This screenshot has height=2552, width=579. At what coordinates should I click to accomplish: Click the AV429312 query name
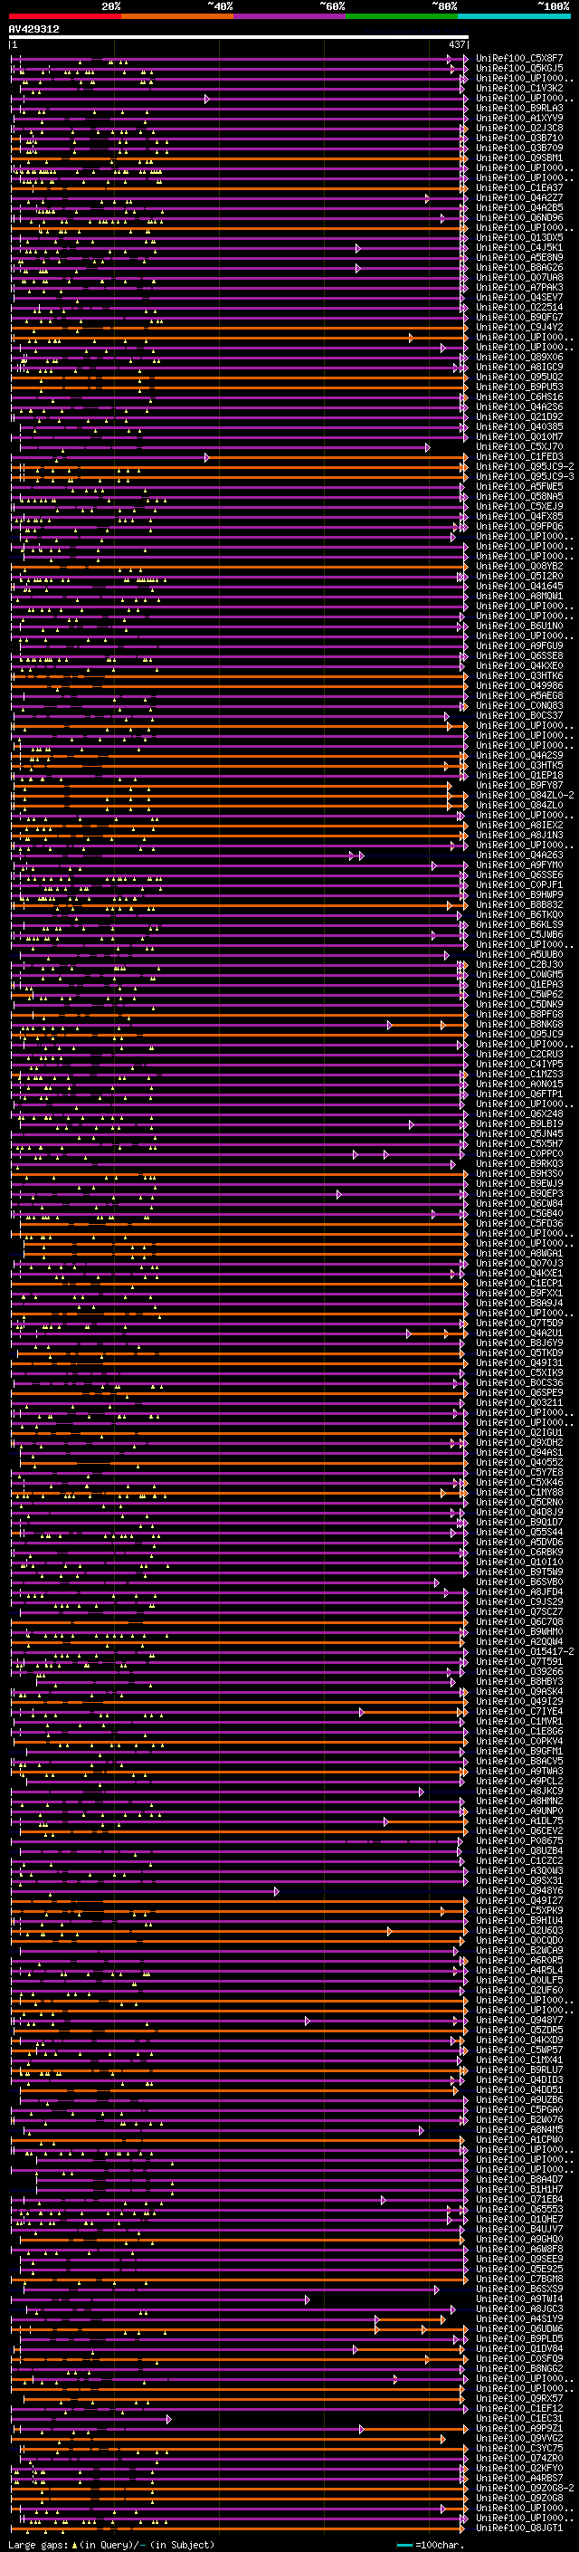click(33, 30)
